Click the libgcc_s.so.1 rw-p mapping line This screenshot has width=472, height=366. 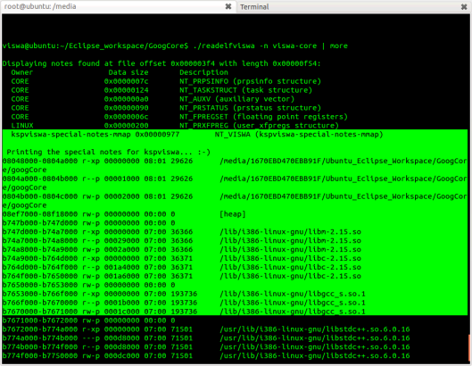184,312
